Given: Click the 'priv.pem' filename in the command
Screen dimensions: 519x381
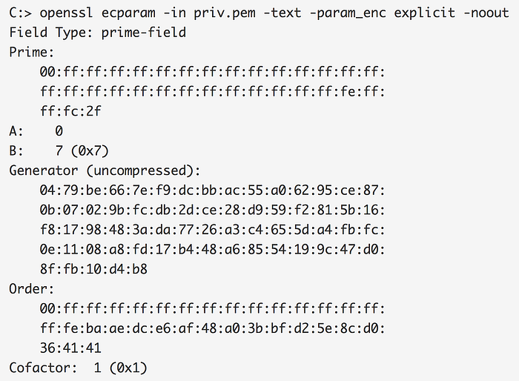Looking at the screenshot, I should [x=225, y=13].
